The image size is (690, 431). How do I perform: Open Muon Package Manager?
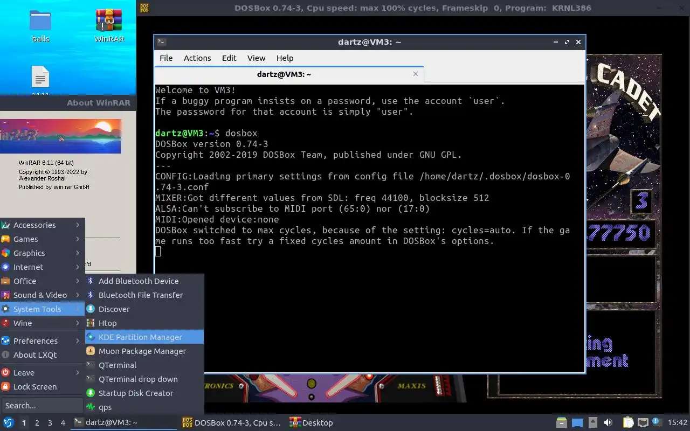(144, 351)
